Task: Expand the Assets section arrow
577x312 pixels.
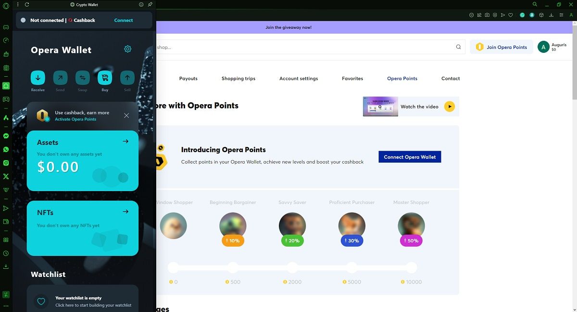Action: click(x=125, y=141)
